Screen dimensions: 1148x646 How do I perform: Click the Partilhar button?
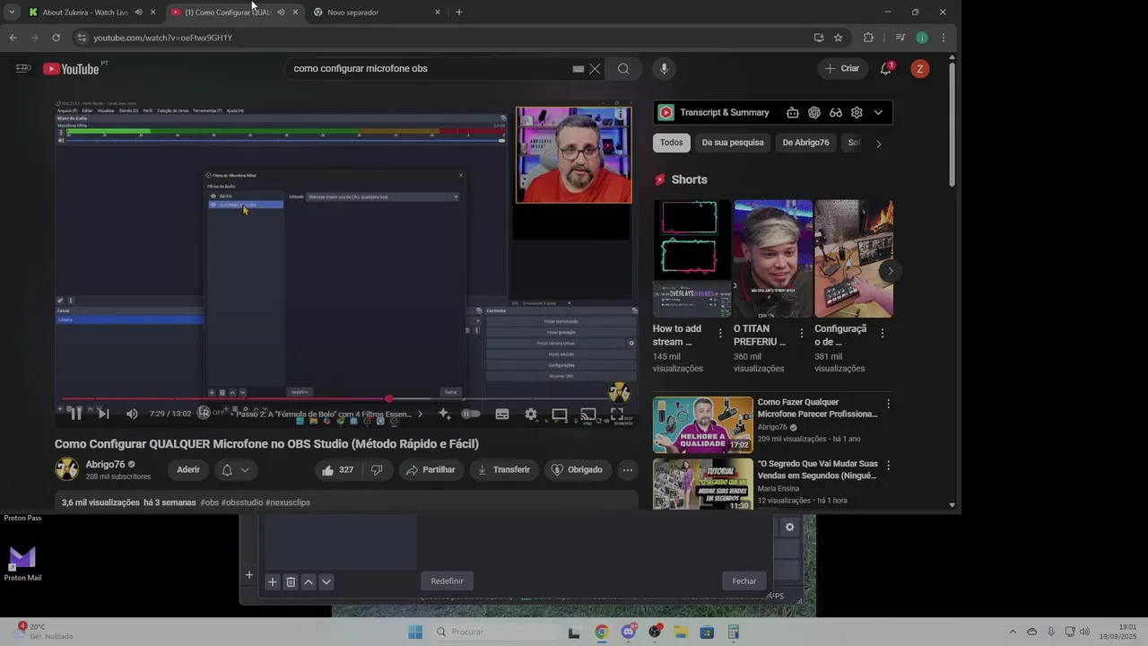click(430, 470)
